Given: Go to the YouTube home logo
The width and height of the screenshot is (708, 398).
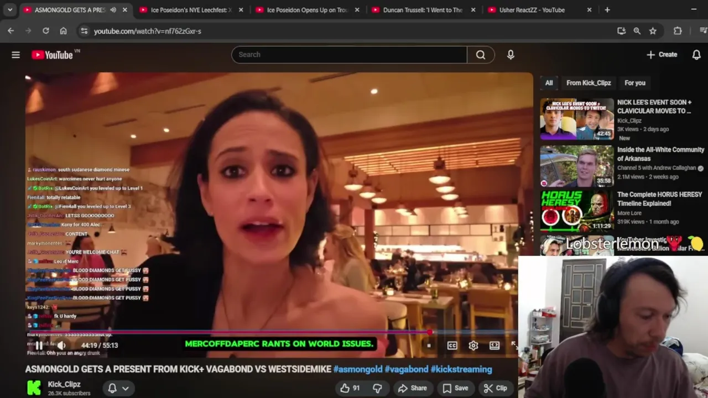Looking at the screenshot, I should coord(52,55).
